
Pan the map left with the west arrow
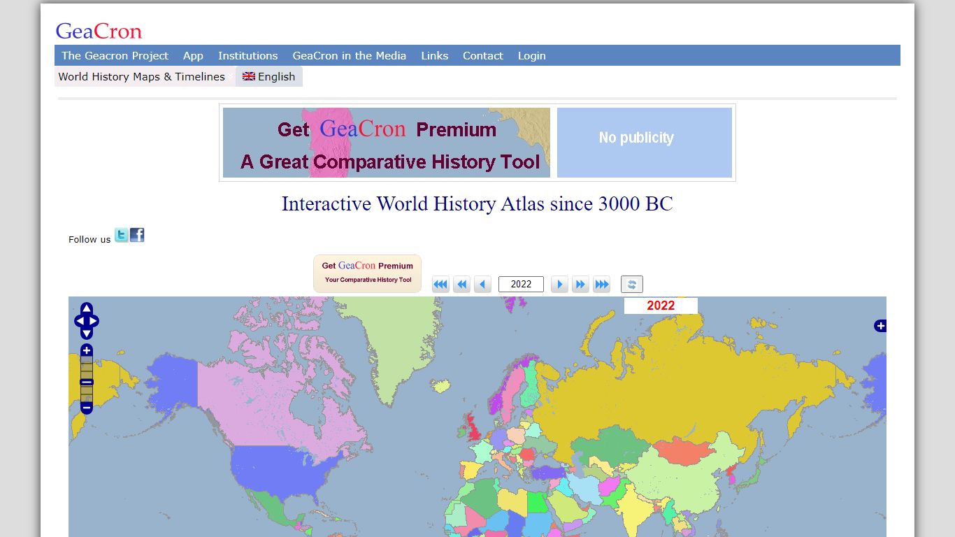point(80,322)
